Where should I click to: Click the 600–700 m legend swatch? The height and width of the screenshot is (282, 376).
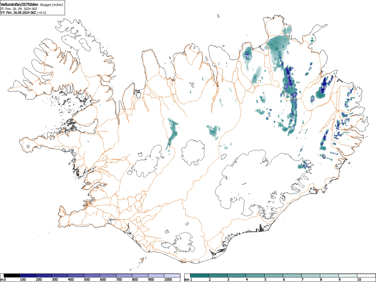108,276
